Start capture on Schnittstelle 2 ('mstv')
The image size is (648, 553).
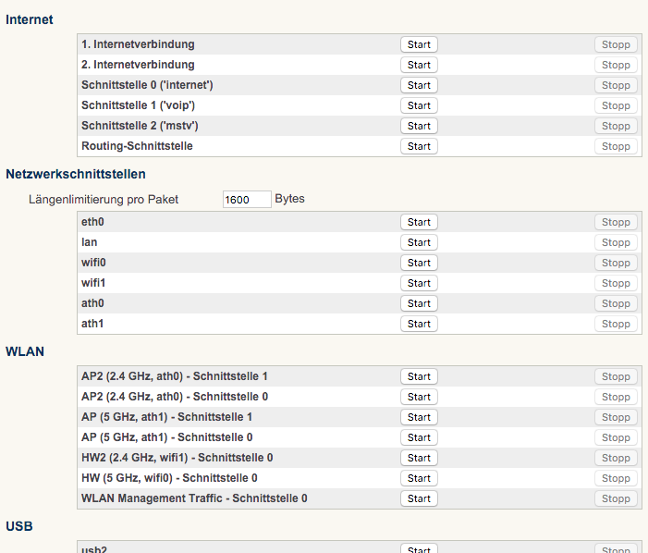click(x=419, y=126)
